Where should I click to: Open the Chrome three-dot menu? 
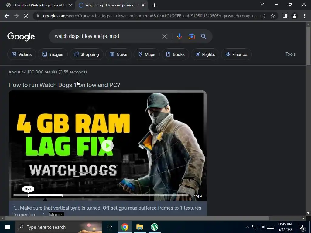[304, 16]
